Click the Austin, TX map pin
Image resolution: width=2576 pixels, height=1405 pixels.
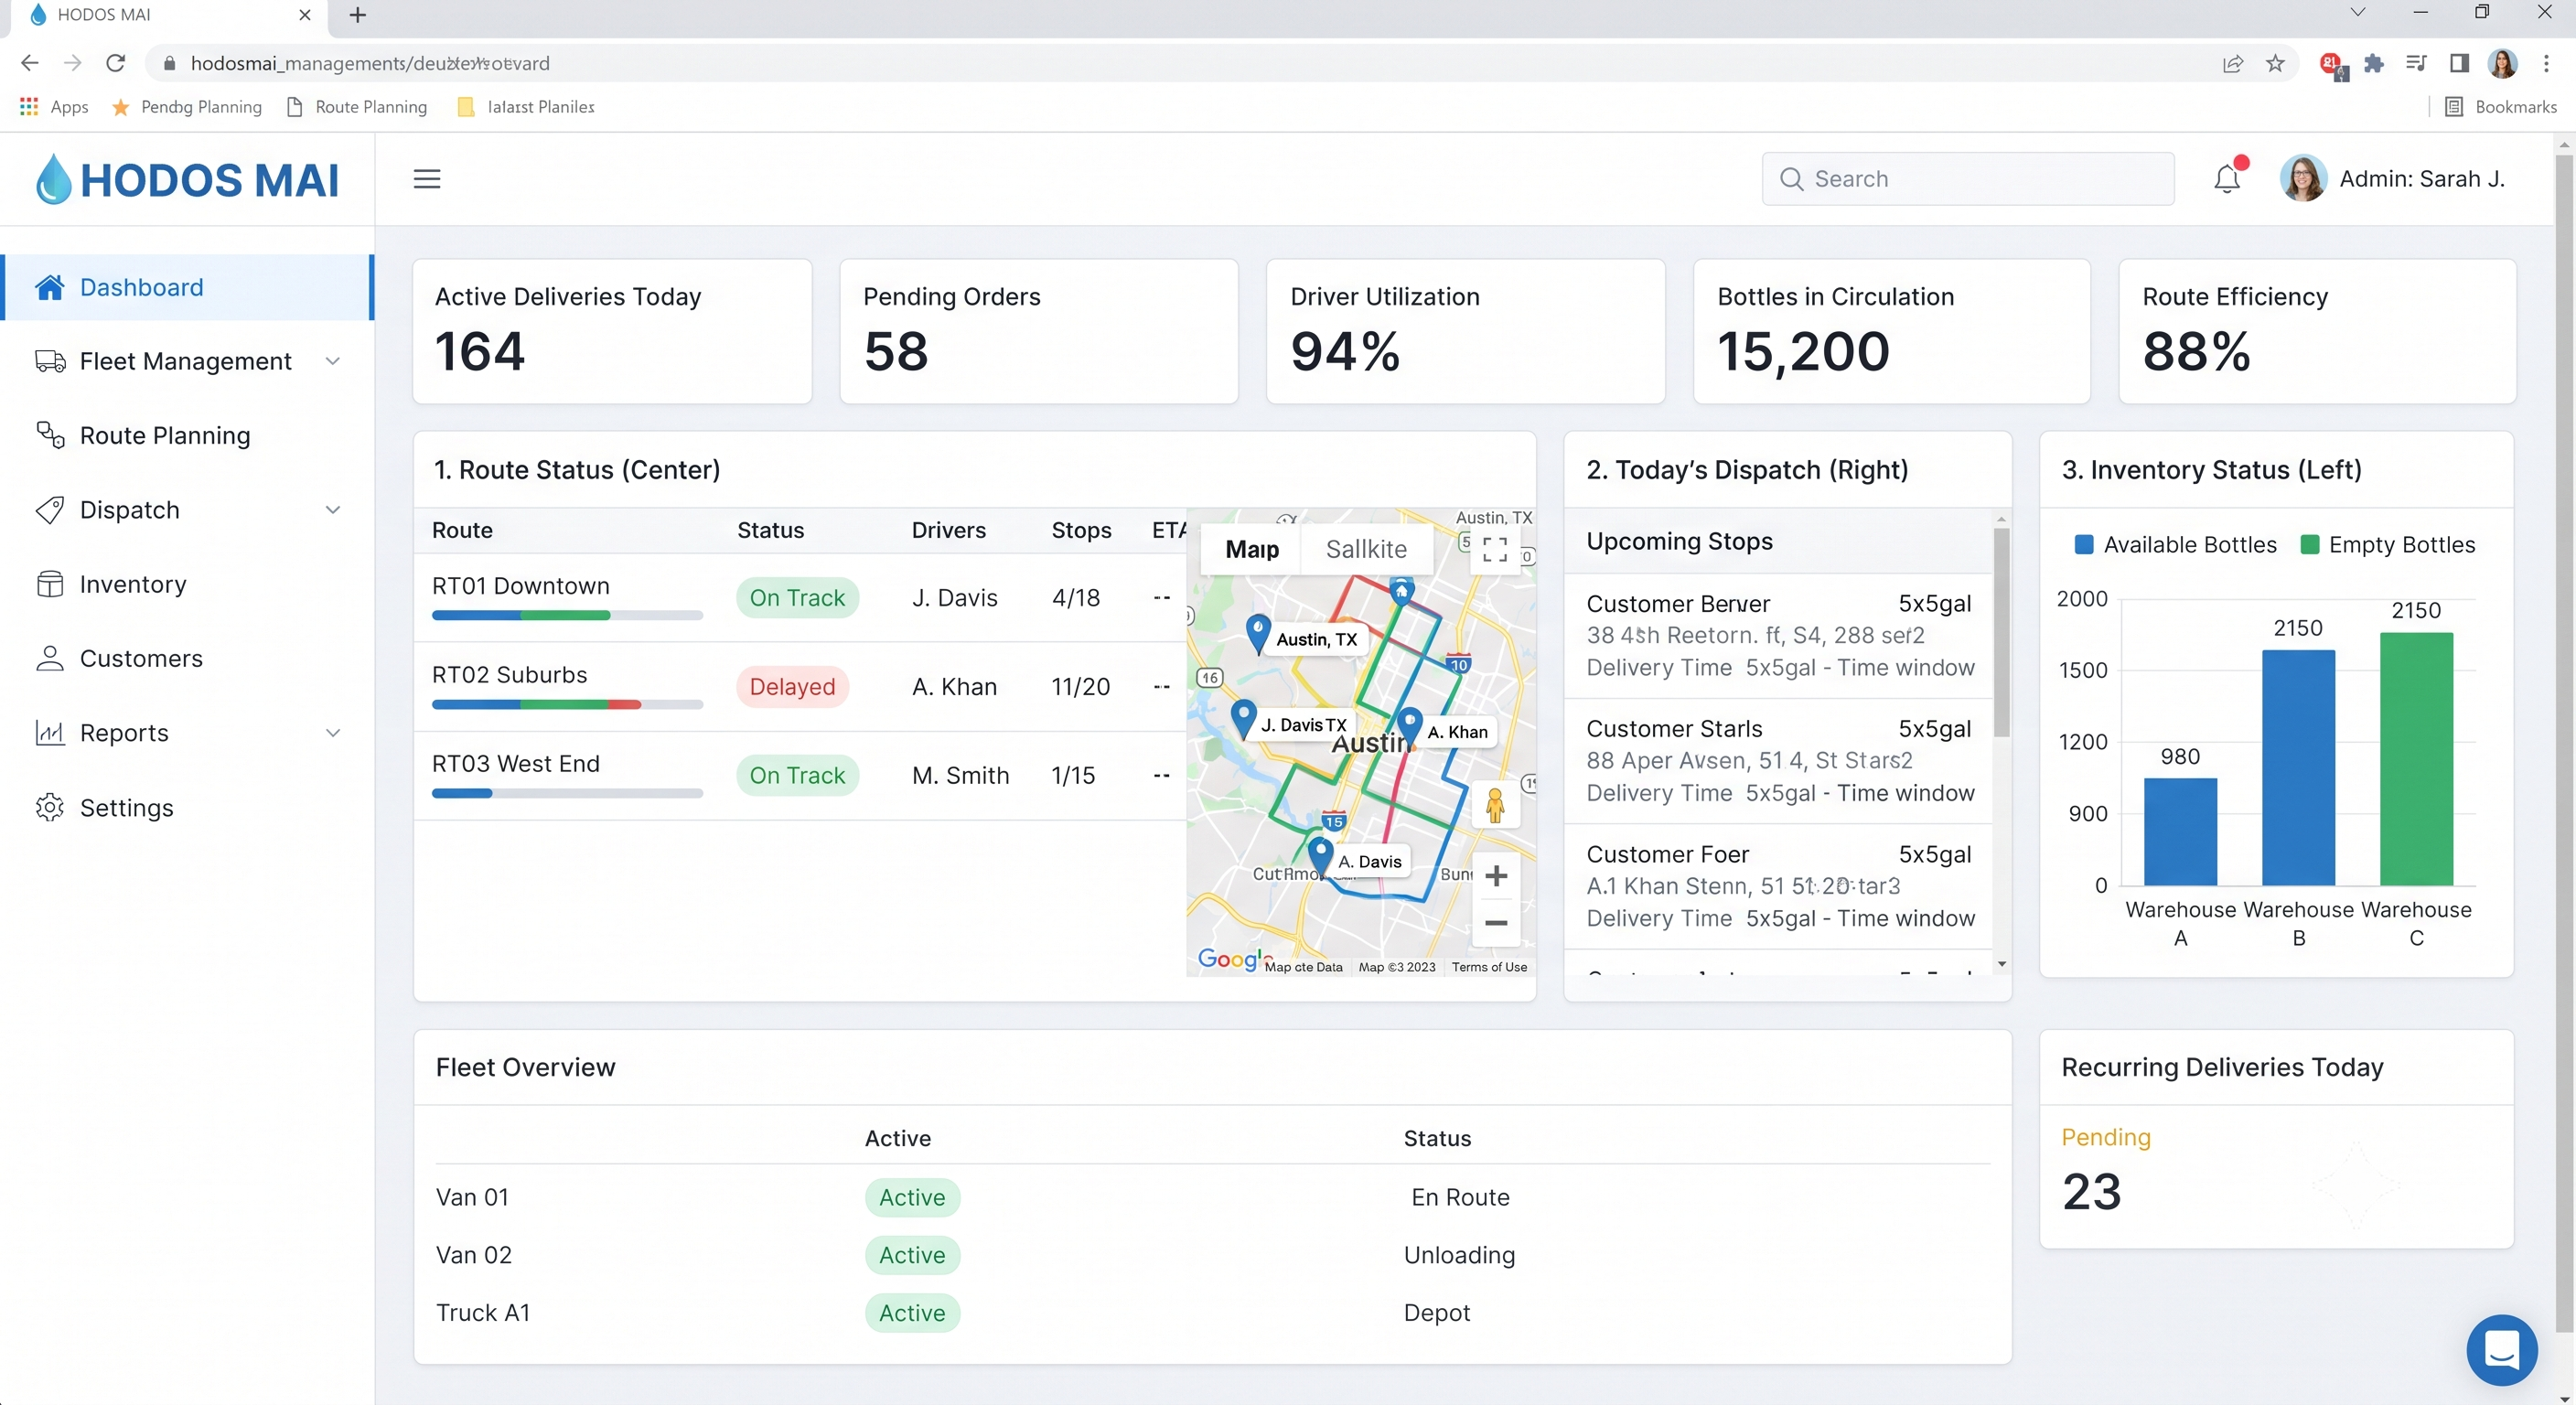(1258, 632)
